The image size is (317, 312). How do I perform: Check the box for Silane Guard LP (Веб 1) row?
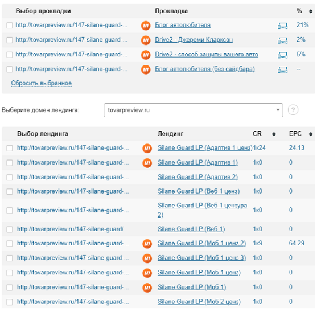point(10,229)
